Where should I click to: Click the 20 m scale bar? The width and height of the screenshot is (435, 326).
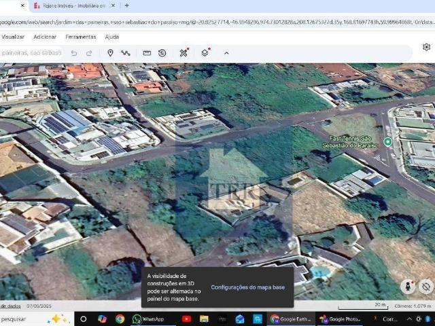tap(363, 306)
